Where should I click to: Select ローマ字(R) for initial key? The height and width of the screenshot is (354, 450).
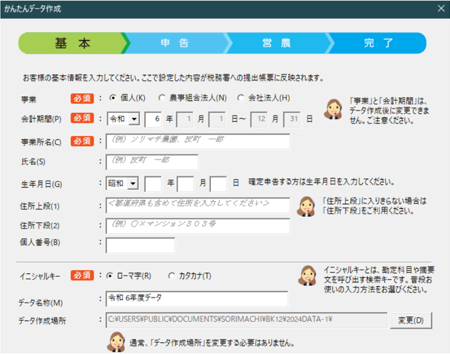[x=111, y=276]
